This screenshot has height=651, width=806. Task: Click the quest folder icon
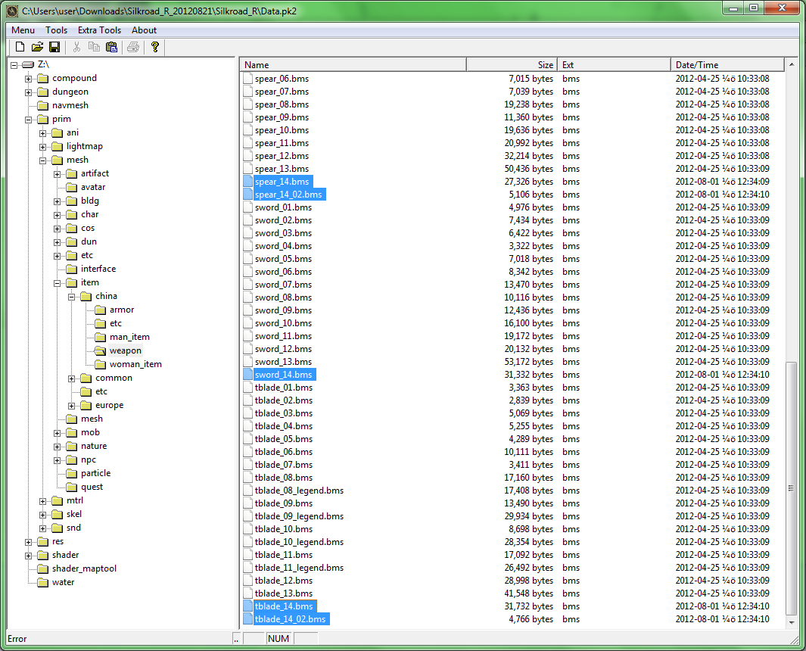coord(71,487)
